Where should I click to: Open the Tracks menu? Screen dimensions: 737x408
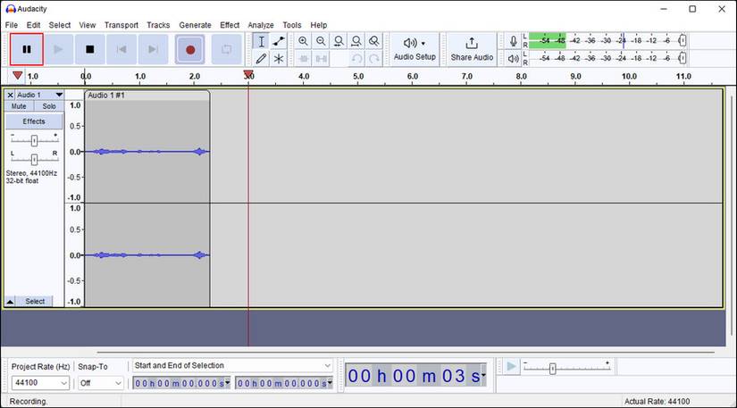click(158, 25)
